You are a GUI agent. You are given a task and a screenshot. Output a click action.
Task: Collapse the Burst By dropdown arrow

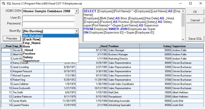76,31
